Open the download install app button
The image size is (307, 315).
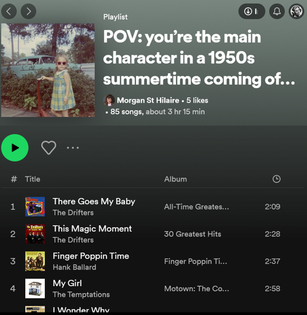click(x=252, y=11)
